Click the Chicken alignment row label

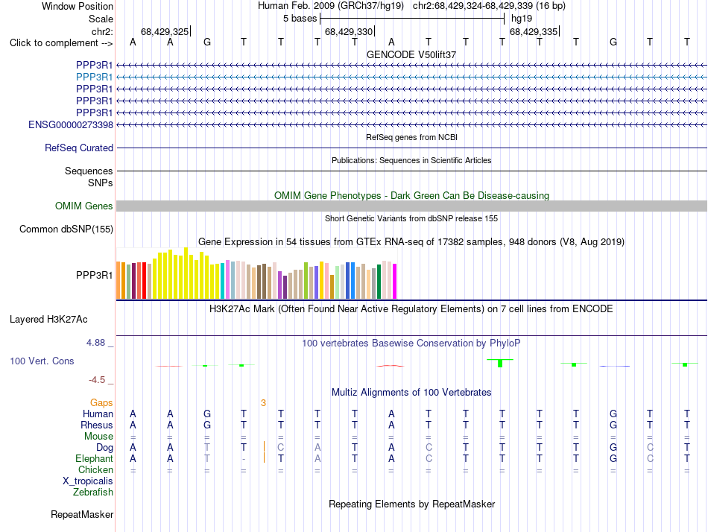pyautogui.click(x=95, y=469)
